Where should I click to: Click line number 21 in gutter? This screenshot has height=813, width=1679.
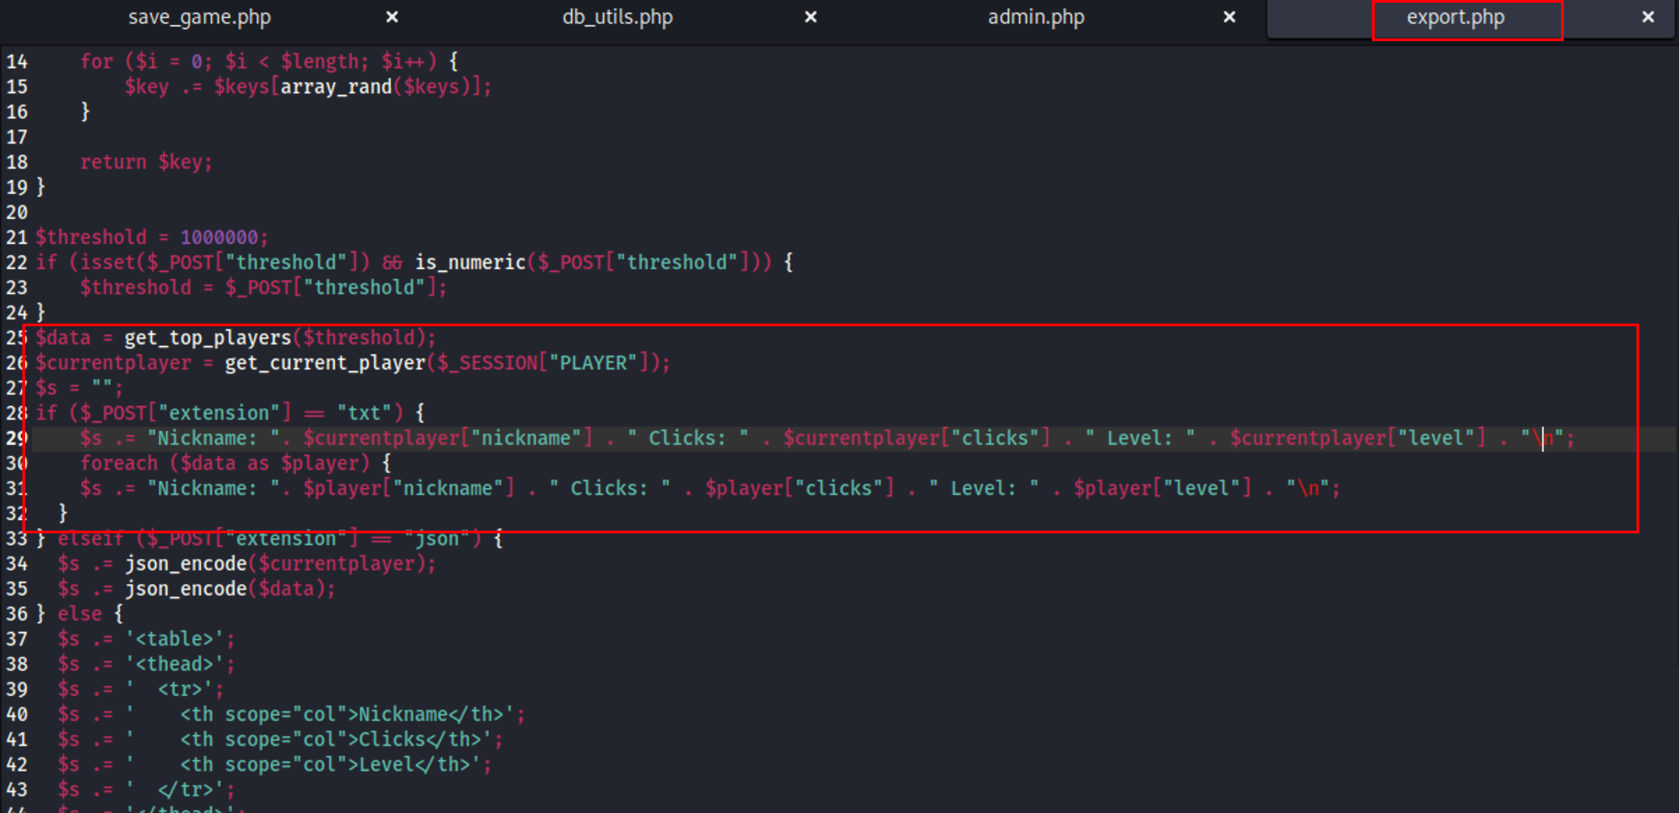[x=17, y=238]
